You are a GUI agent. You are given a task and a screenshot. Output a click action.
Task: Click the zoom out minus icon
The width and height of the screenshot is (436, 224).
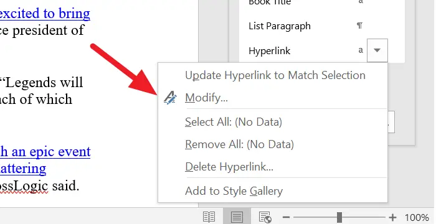click(286, 217)
